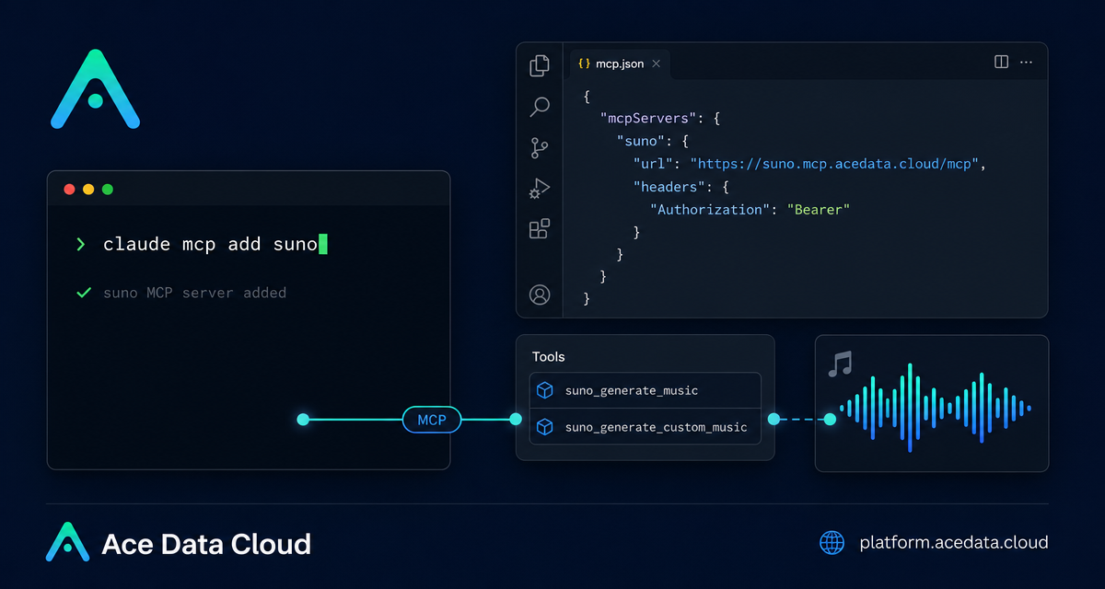
Task: Open the editor more actions ellipsis
Action: click(x=1027, y=63)
